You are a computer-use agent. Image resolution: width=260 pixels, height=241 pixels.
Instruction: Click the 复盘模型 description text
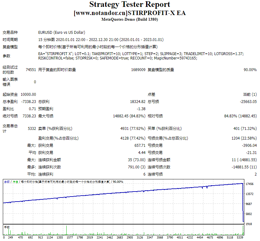98,47
